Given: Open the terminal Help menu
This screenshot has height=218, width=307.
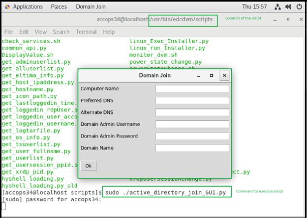Looking at the screenshot, I should (x=109, y=31).
